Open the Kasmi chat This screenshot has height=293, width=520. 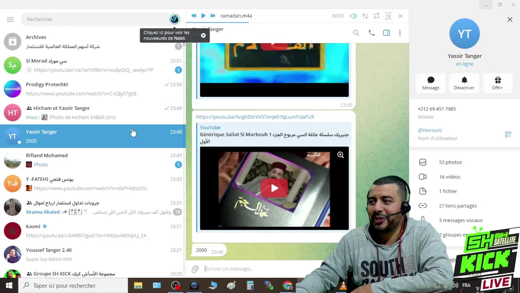point(93,231)
